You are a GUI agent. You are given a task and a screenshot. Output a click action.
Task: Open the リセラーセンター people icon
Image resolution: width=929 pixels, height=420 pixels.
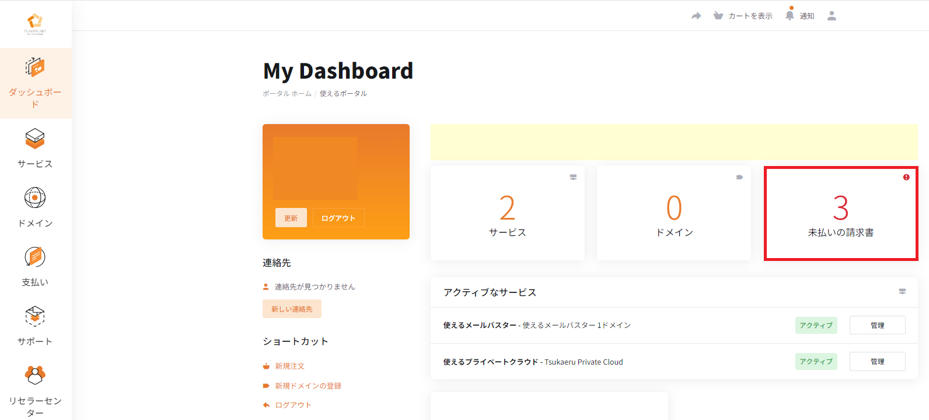click(x=35, y=375)
